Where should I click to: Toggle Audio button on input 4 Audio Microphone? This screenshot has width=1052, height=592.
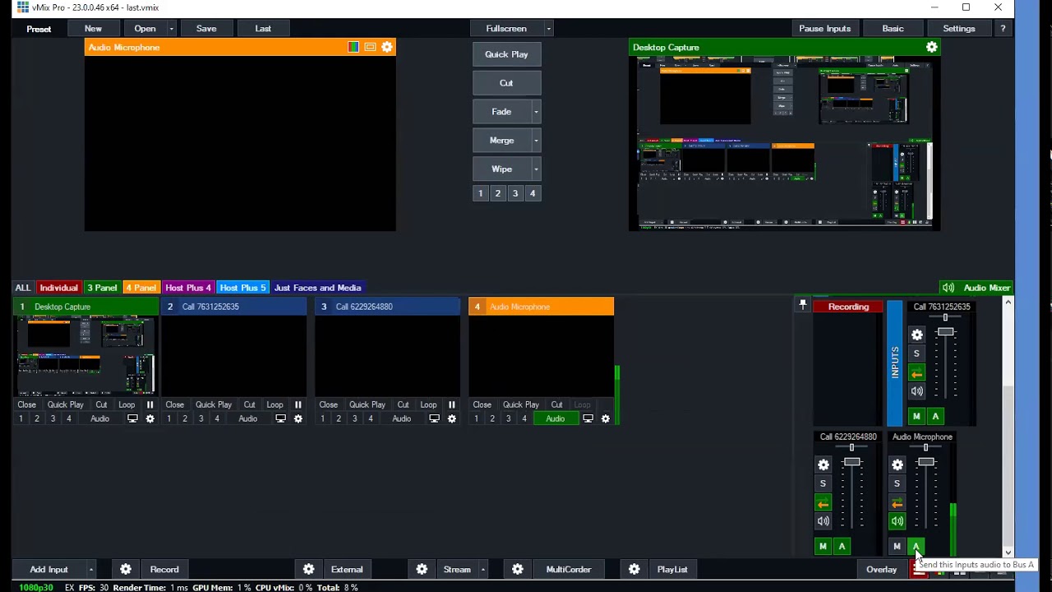pos(556,419)
